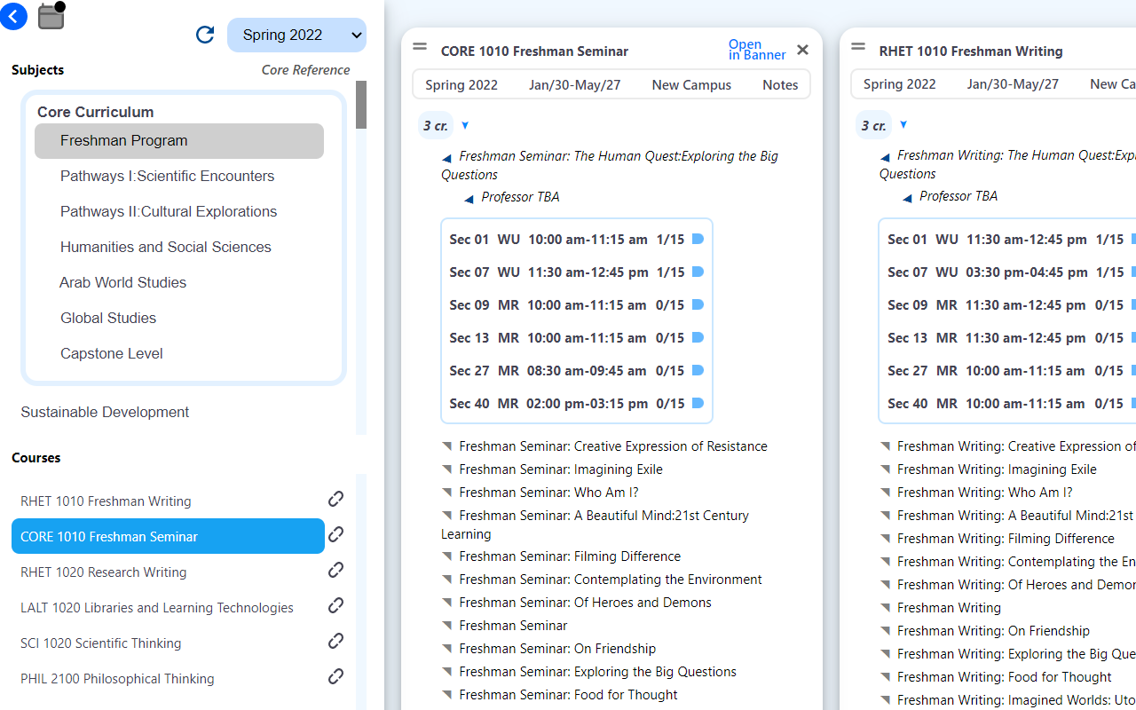This screenshot has width=1136, height=710.
Task: Select Global Studies subject
Action: [179, 318]
